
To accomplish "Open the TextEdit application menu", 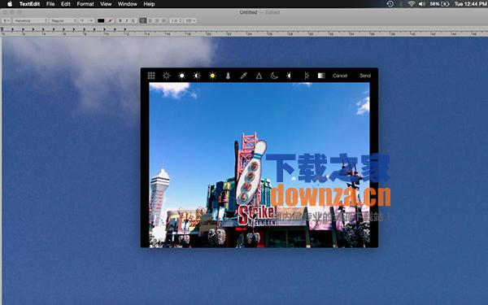I will click(29, 4).
